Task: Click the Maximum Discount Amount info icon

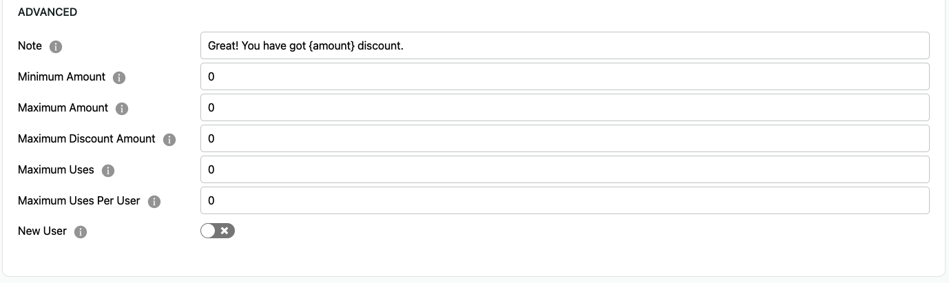Action: point(169,140)
